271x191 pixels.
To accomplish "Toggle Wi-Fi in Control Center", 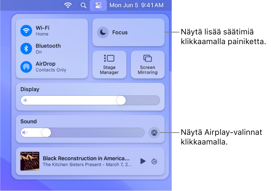I will tap(26, 31).
